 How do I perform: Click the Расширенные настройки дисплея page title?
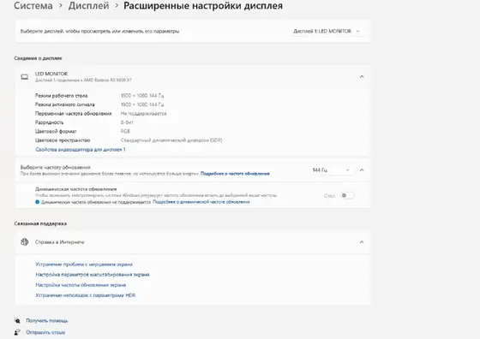point(203,5)
